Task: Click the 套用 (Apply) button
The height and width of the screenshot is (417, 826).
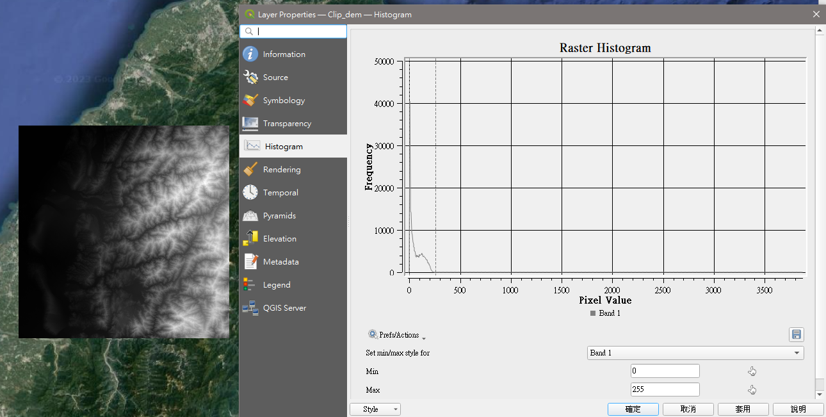Action: (x=743, y=409)
